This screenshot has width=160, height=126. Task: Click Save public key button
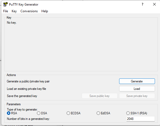[x=100, y=96]
